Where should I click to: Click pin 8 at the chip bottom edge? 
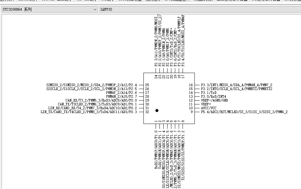(x=183, y=121)
